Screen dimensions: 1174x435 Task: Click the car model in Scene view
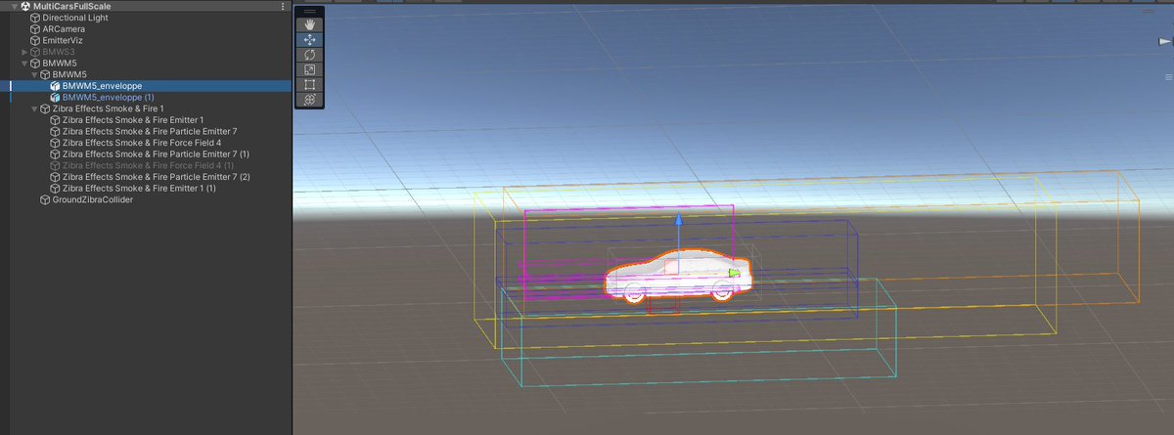click(679, 277)
